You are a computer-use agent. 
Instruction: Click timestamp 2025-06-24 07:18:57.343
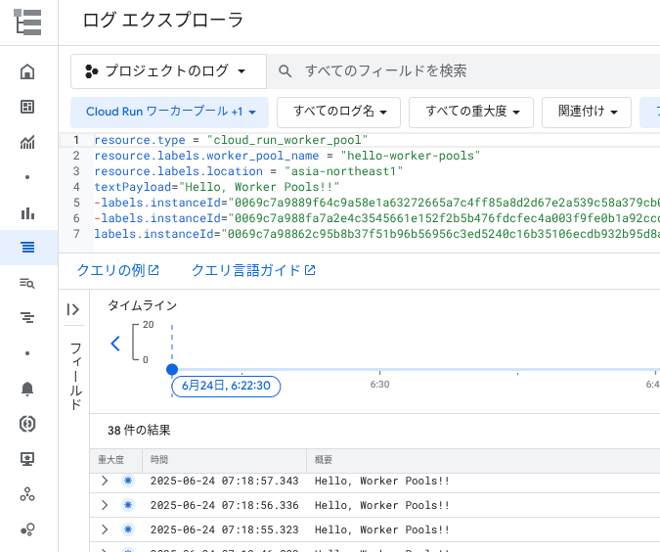[x=224, y=481]
